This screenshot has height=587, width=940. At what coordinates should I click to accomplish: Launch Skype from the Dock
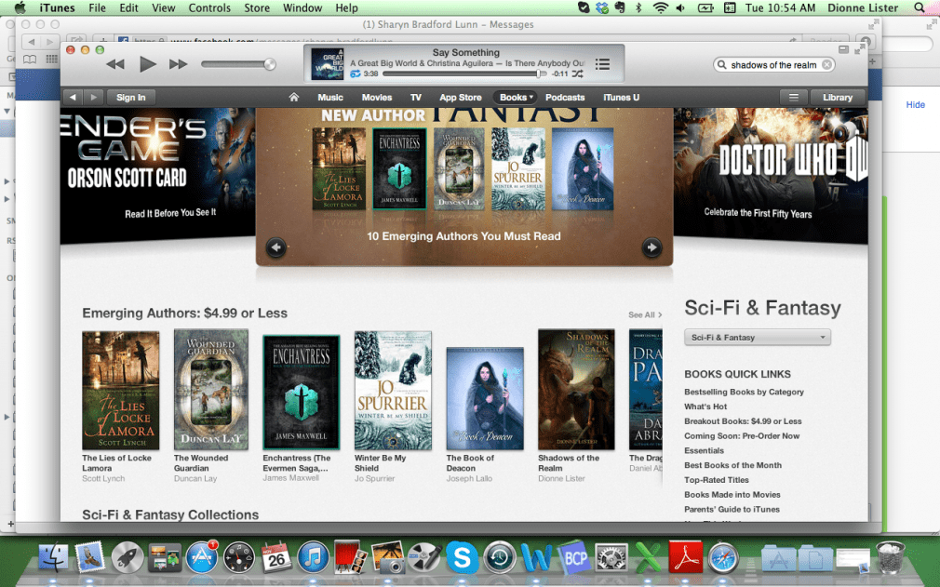click(462, 558)
